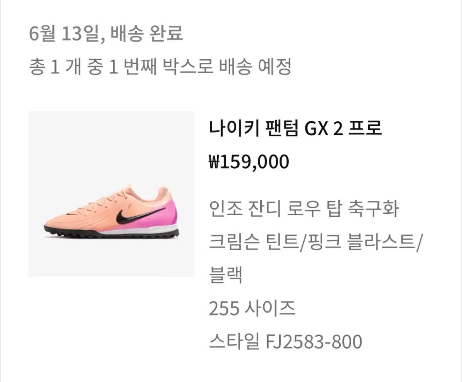This screenshot has width=462, height=382.
Task: Select the 6월 13일 delivery date text
Action: tap(65, 34)
